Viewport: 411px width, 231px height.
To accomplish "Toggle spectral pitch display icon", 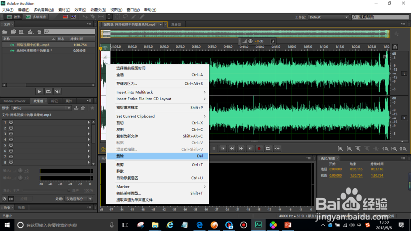I will (73, 17).
